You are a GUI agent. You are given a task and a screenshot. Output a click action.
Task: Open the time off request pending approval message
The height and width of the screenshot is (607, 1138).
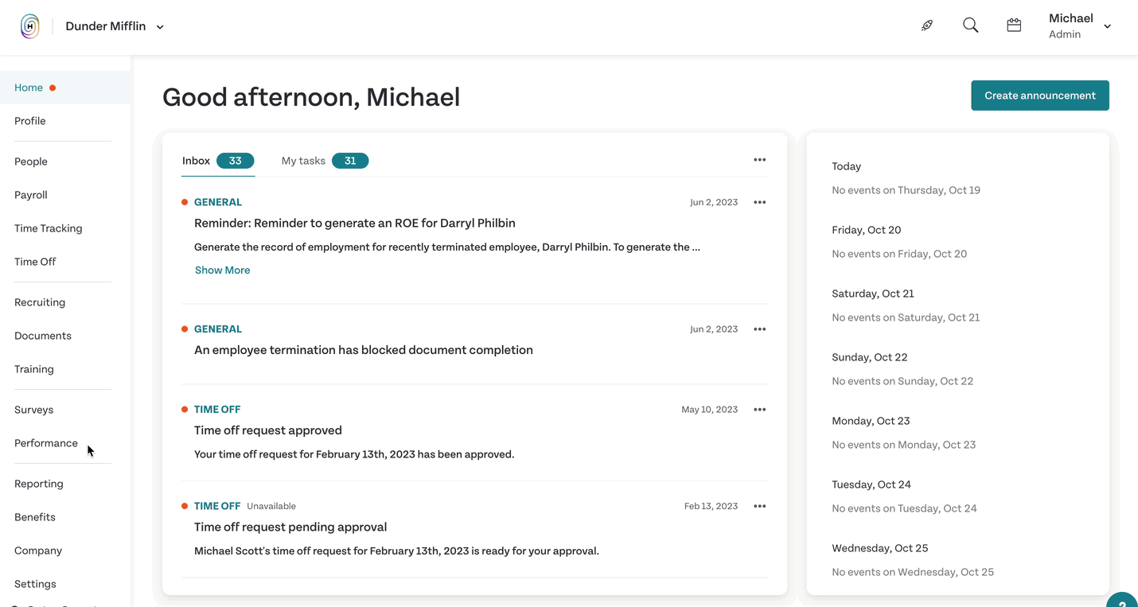pos(290,527)
